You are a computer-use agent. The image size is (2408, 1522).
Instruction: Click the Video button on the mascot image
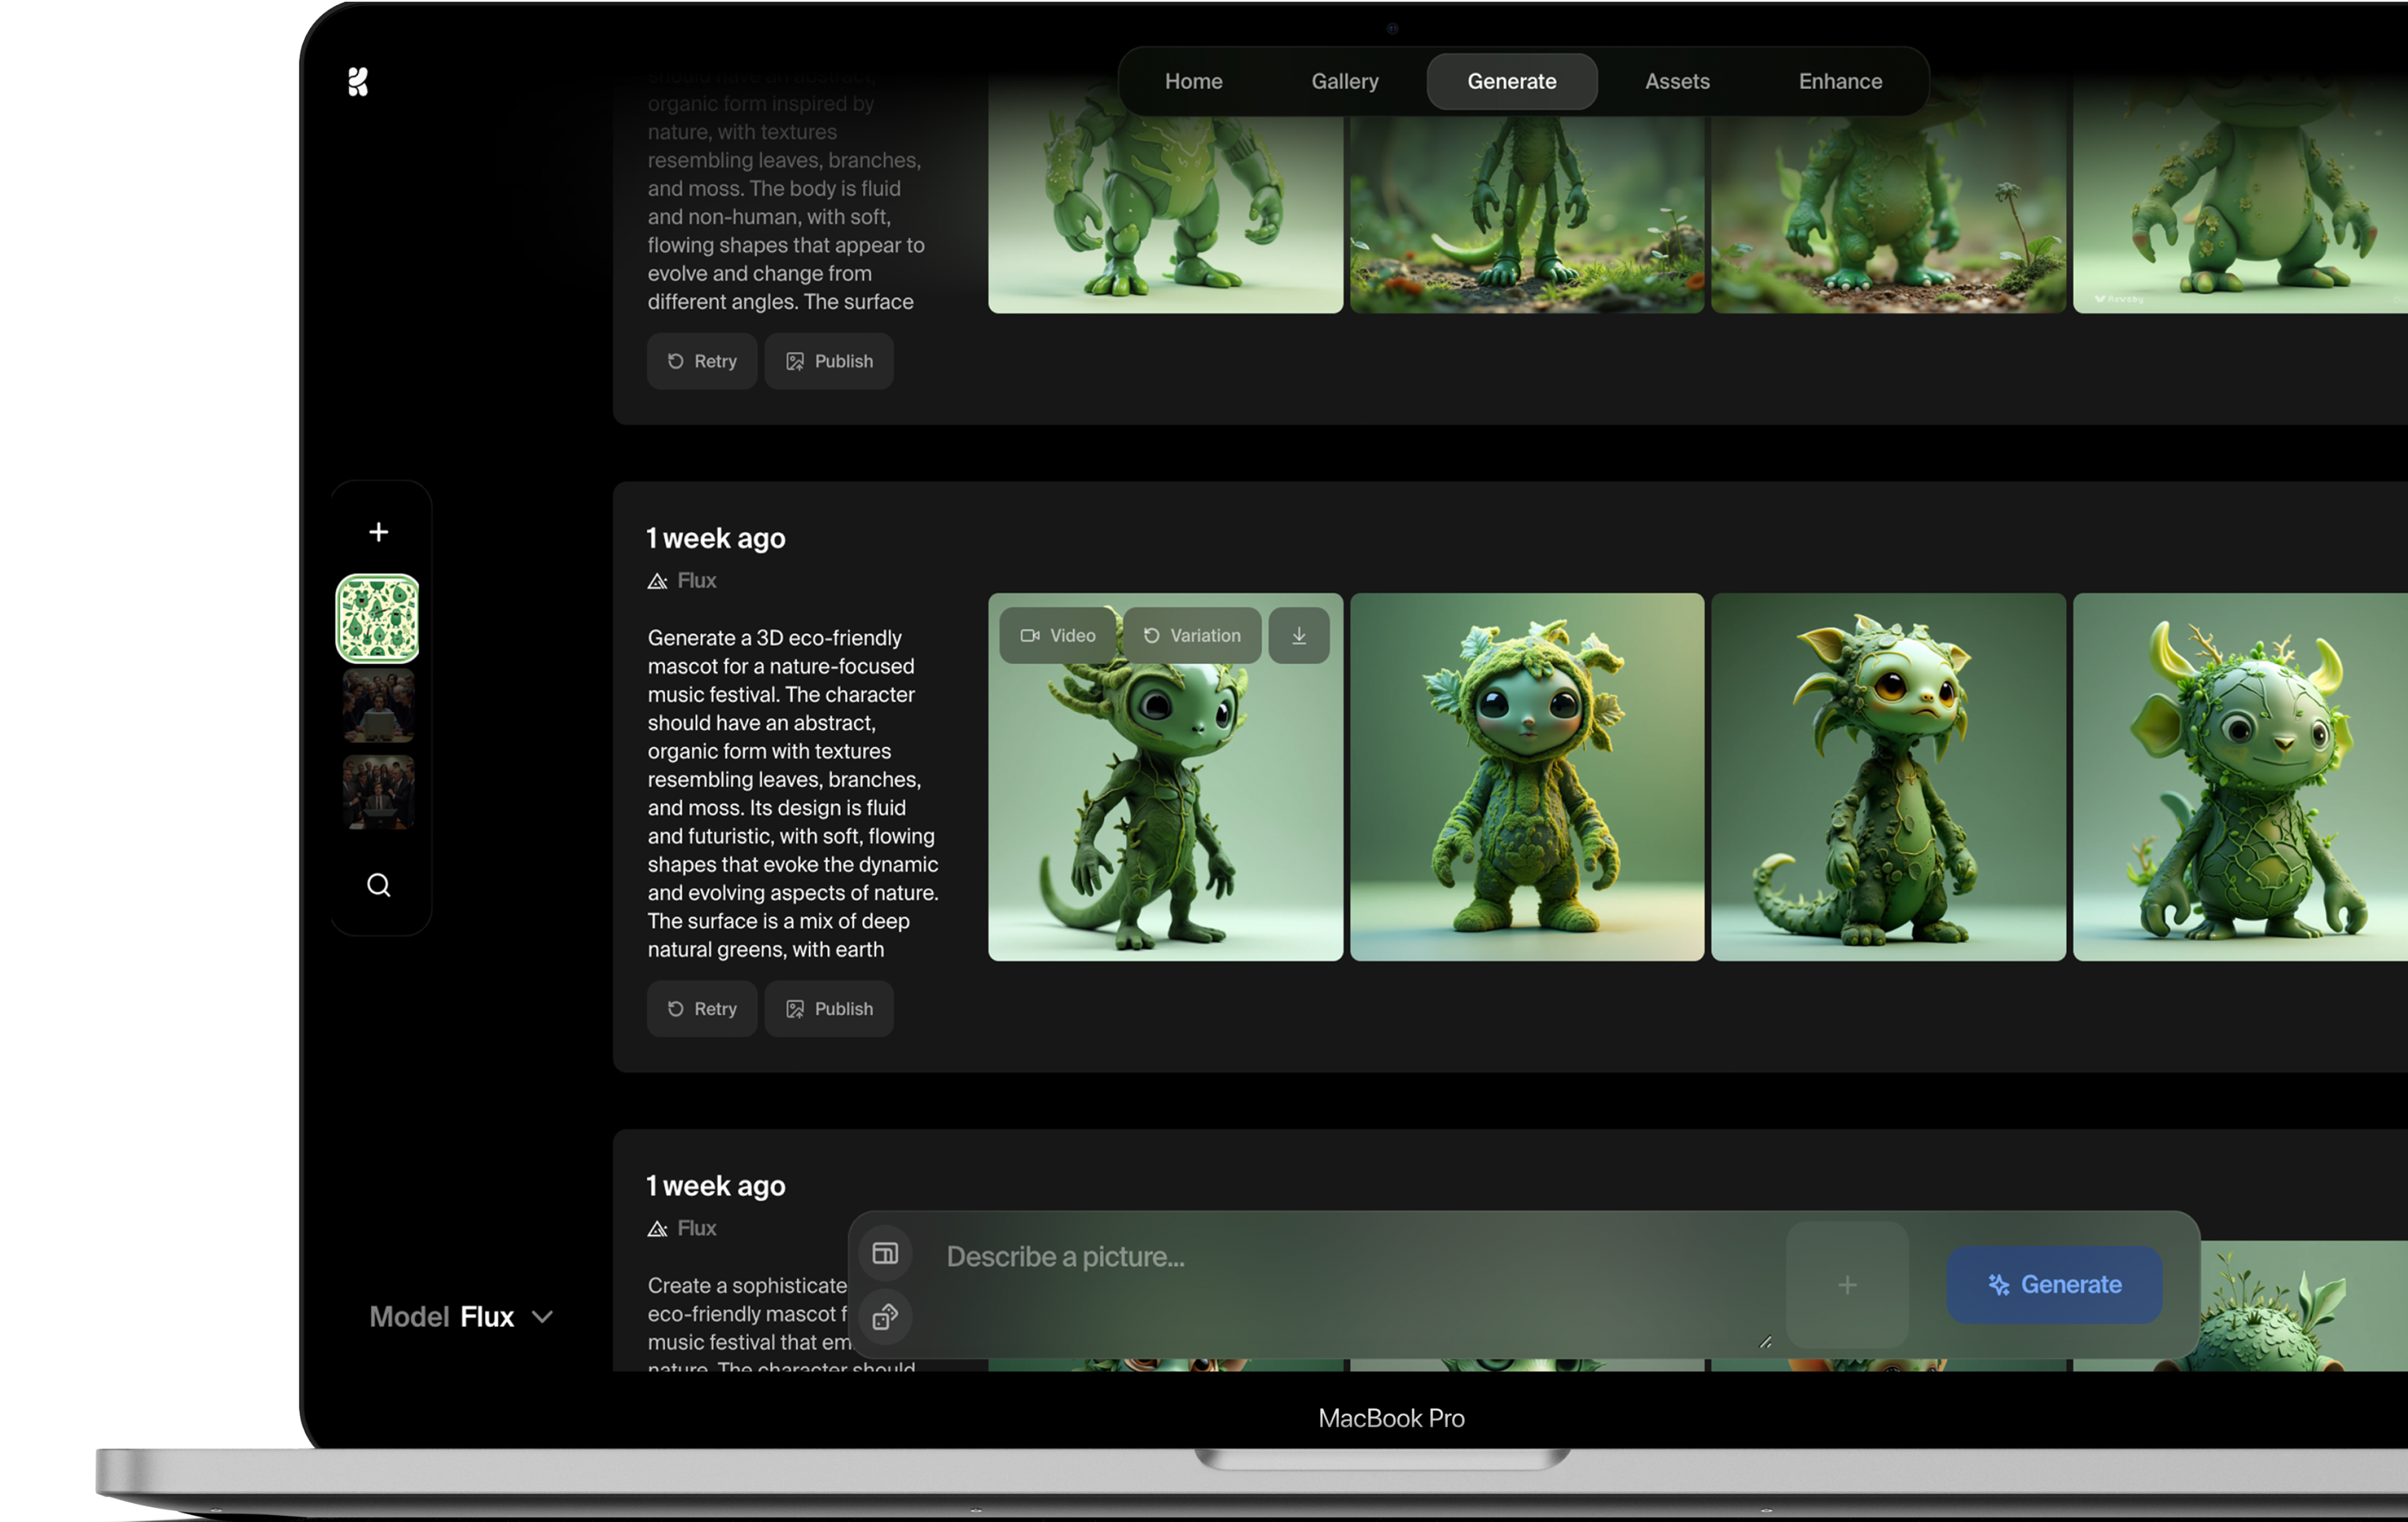[x=1058, y=635]
